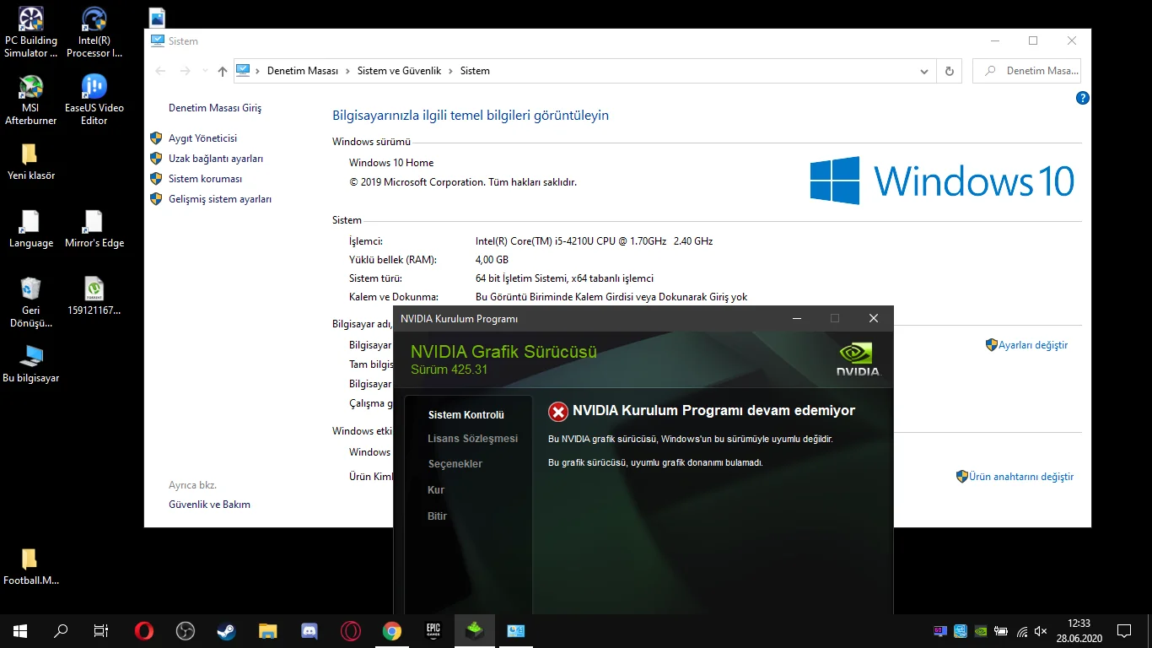Expand the address bar history dropdown
1152x648 pixels.
(x=925, y=72)
